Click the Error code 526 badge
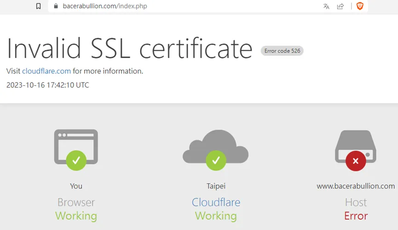398x230 pixels. coord(282,51)
